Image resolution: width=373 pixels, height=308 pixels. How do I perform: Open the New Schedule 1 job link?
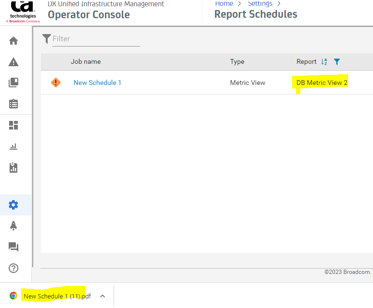pyautogui.click(x=97, y=83)
